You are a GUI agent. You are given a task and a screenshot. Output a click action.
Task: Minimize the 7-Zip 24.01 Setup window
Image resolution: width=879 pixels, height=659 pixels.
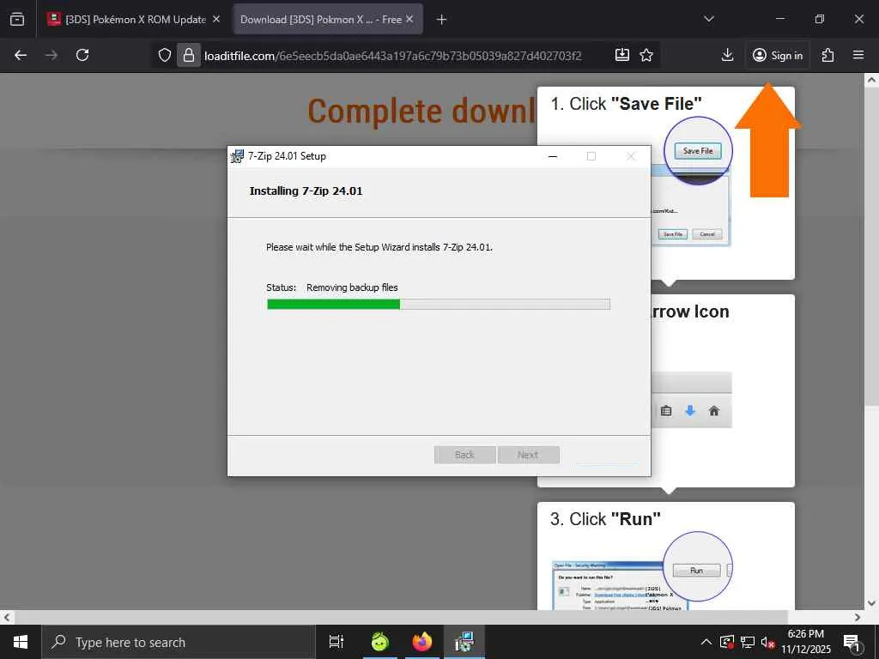click(553, 156)
